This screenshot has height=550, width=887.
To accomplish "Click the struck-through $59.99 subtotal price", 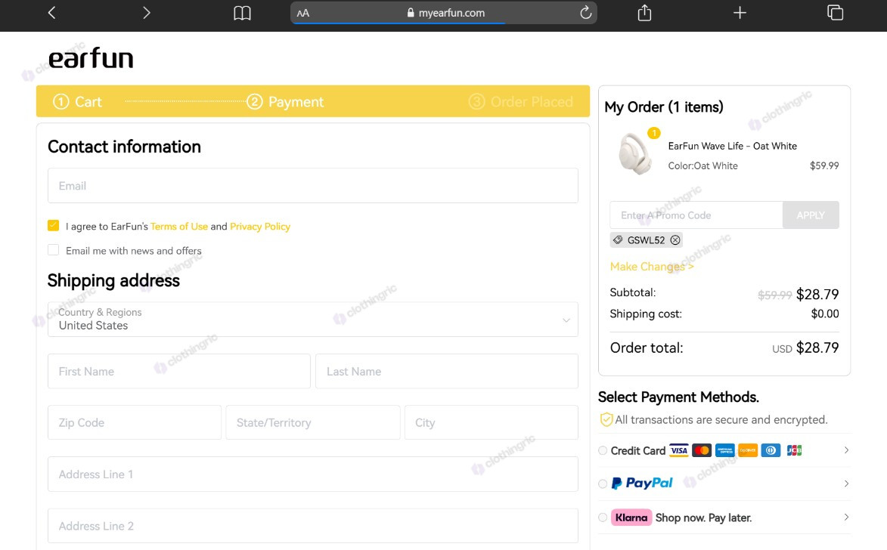I will tap(774, 295).
